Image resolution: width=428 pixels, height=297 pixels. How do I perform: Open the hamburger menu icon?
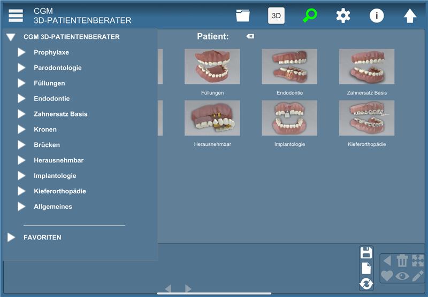[x=16, y=15]
